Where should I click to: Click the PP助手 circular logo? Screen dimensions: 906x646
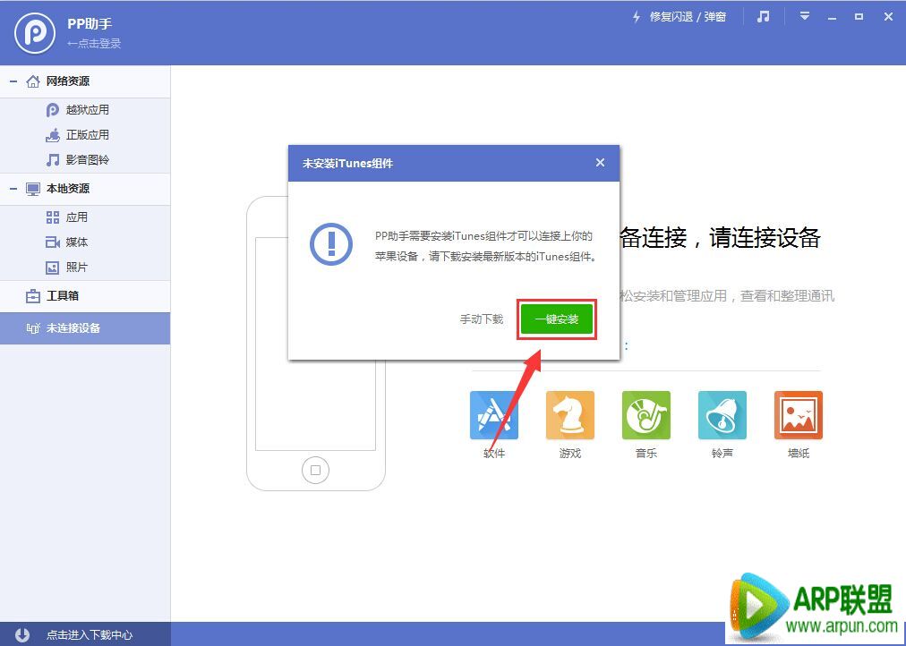(33, 32)
